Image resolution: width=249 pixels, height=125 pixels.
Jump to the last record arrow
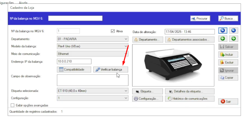point(233,30)
